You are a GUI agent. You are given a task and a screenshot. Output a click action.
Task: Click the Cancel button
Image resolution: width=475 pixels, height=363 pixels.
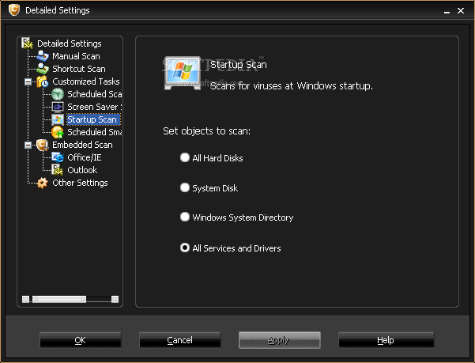(179, 340)
